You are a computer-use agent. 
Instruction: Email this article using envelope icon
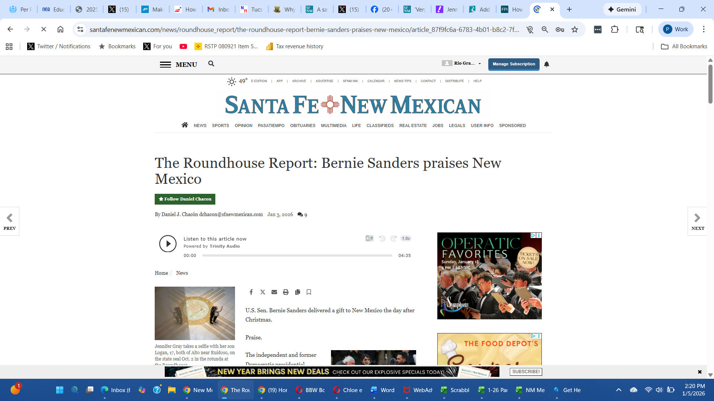pyautogui.click(x=274, y=292)
